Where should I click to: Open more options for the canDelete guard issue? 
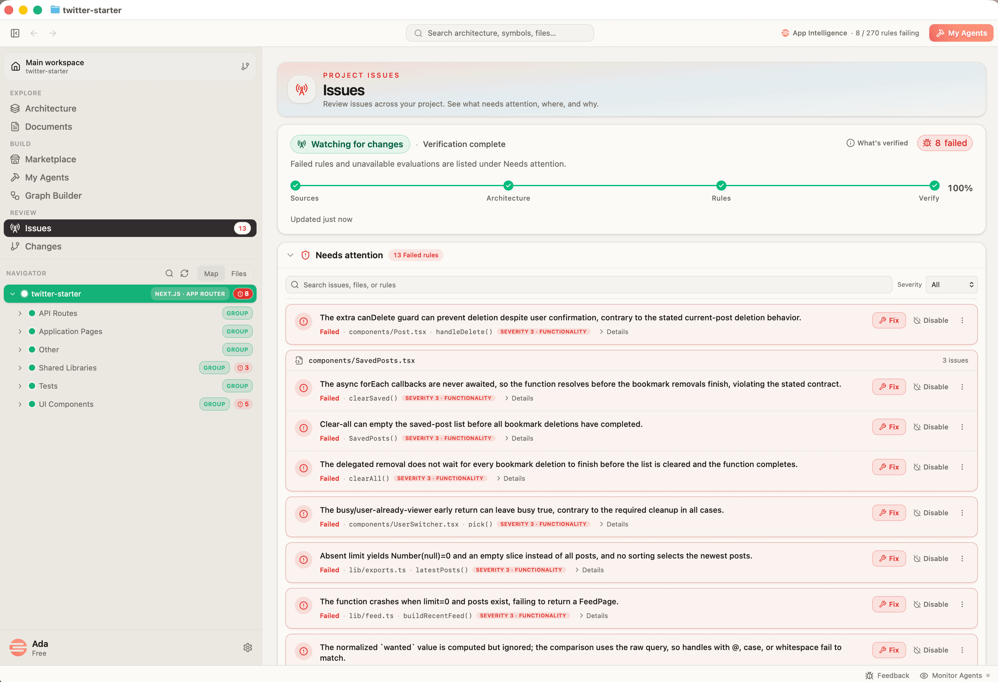click(x=962, y=320)
